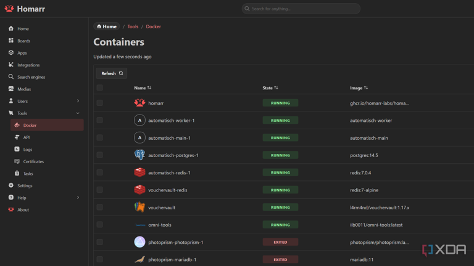Click the API icon in sidebar
The image size is (474, 266).
pyautogui.click(x=17, y=137)
